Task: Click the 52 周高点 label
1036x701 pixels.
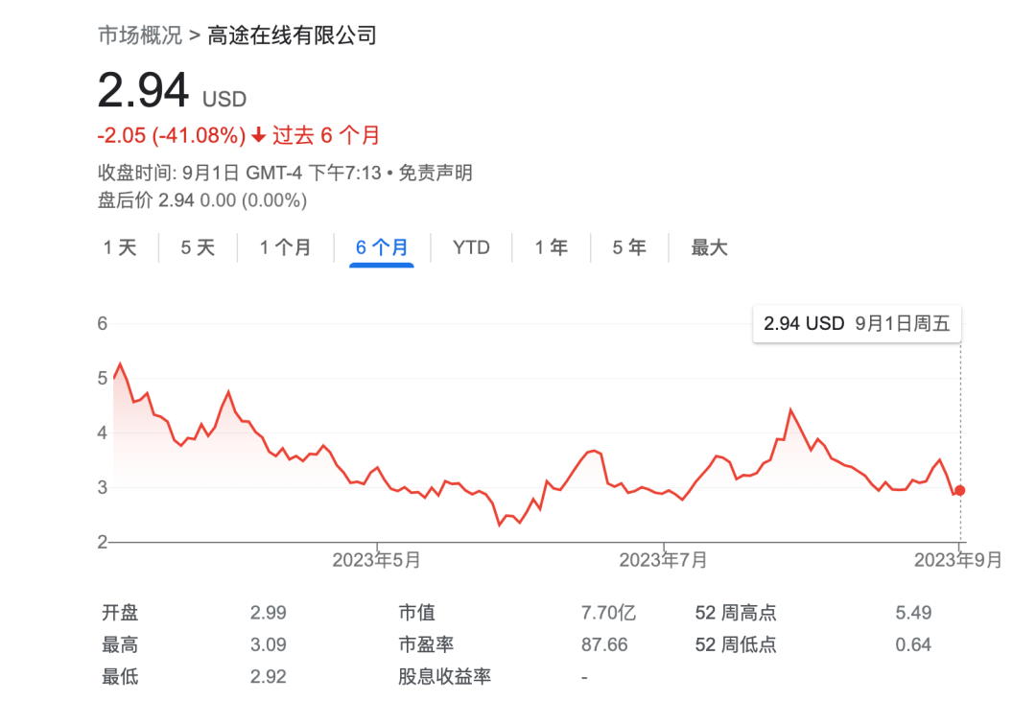Action: click(x=736, y=613)
